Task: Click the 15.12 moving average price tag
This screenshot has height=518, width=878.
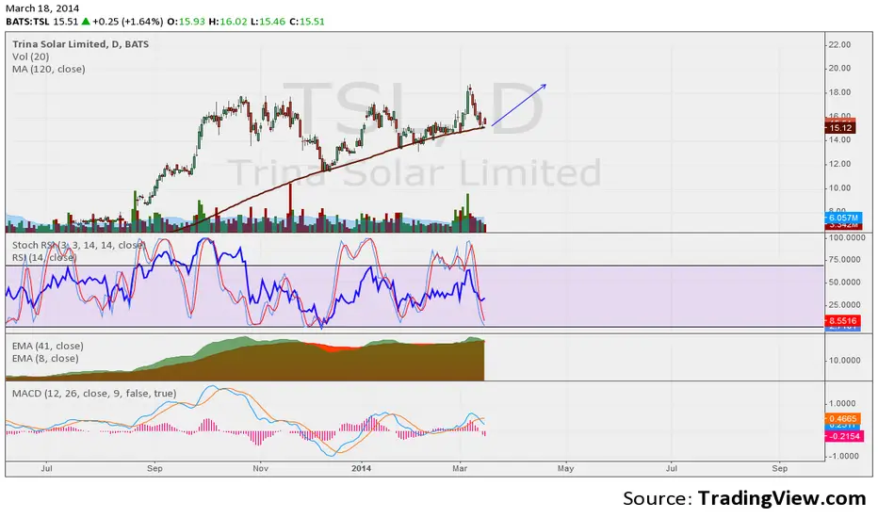Action: point(840,128)
